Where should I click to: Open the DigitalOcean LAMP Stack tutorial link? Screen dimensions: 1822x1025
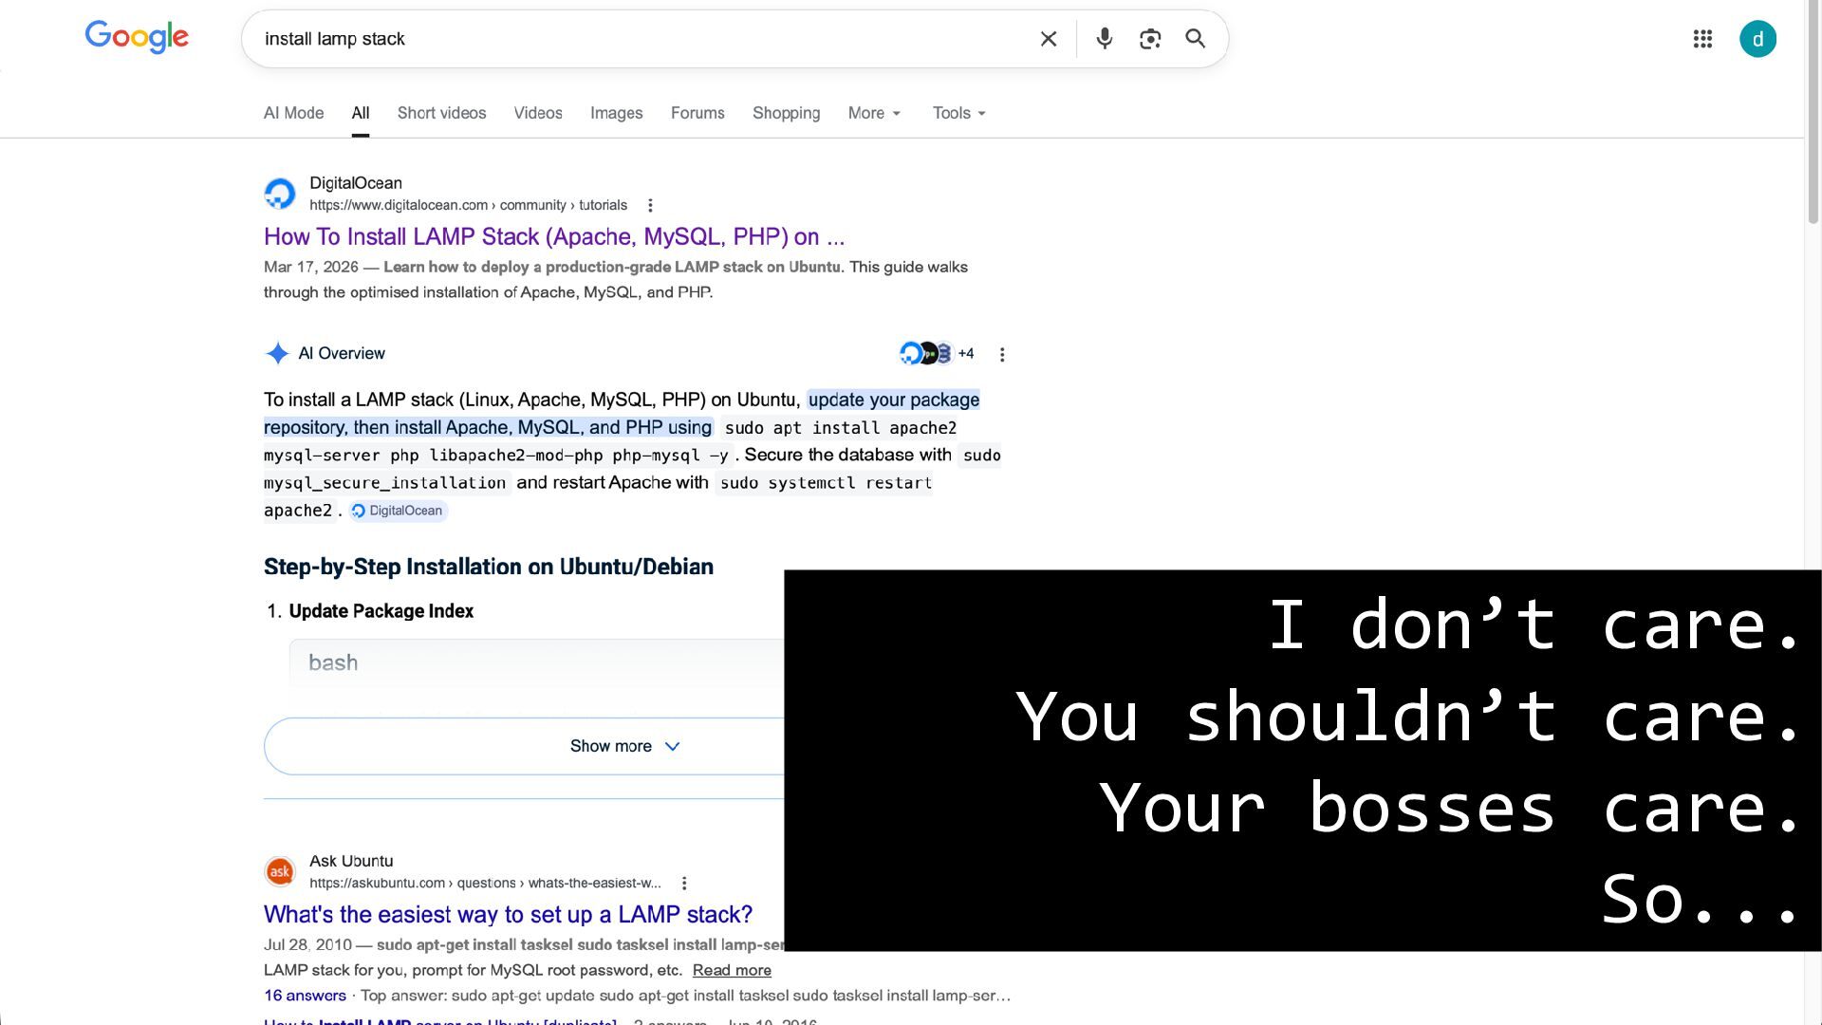click(x=553, y=236)
